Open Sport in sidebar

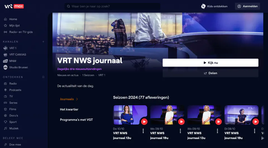[x=10, y=122]
